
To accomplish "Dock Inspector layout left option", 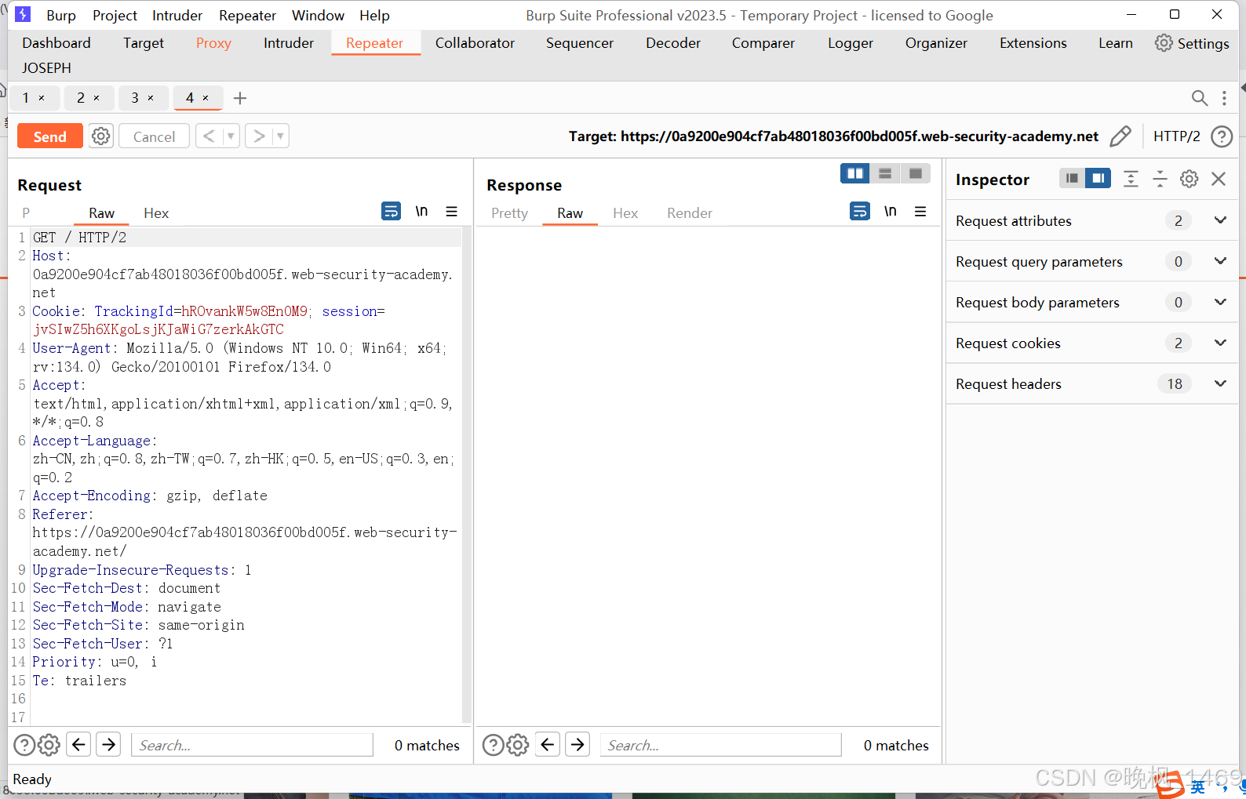I will pyautogui.click(x=1072, y=179).
